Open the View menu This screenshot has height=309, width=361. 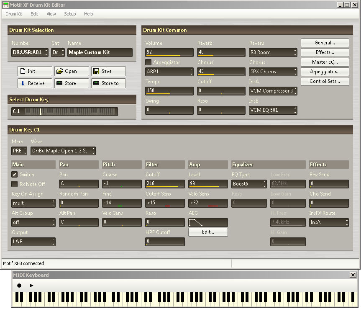coord(51,14)
